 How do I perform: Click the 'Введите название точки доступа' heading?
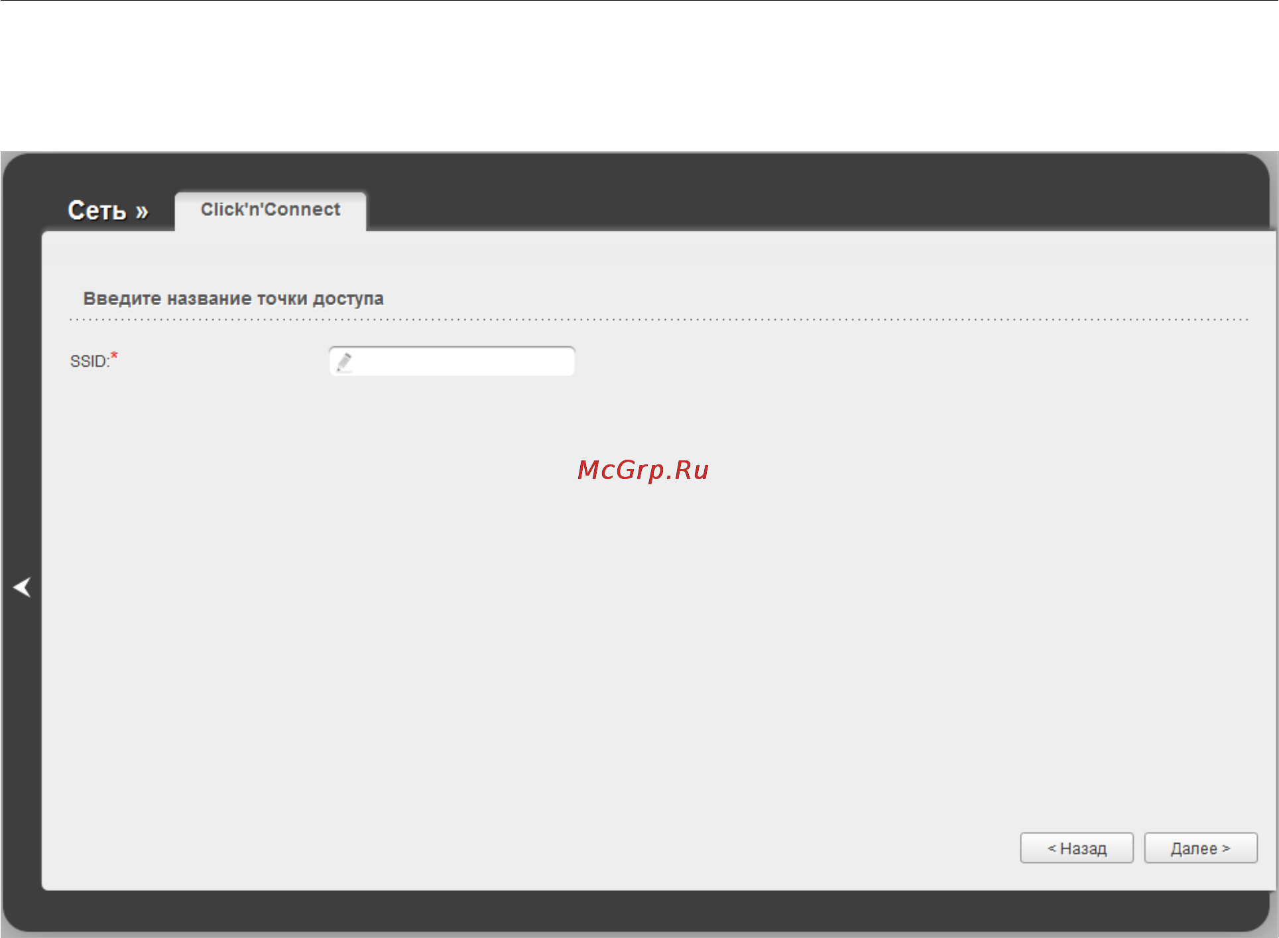(x=233, y=299)
